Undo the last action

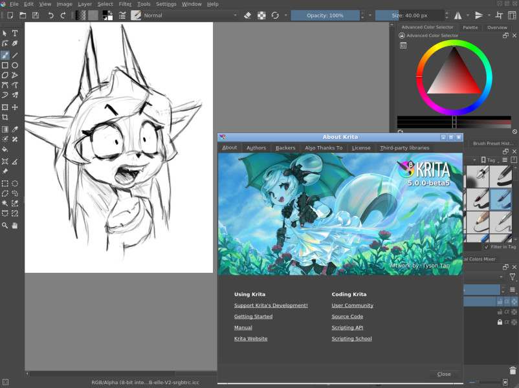(x=50, y=16)
